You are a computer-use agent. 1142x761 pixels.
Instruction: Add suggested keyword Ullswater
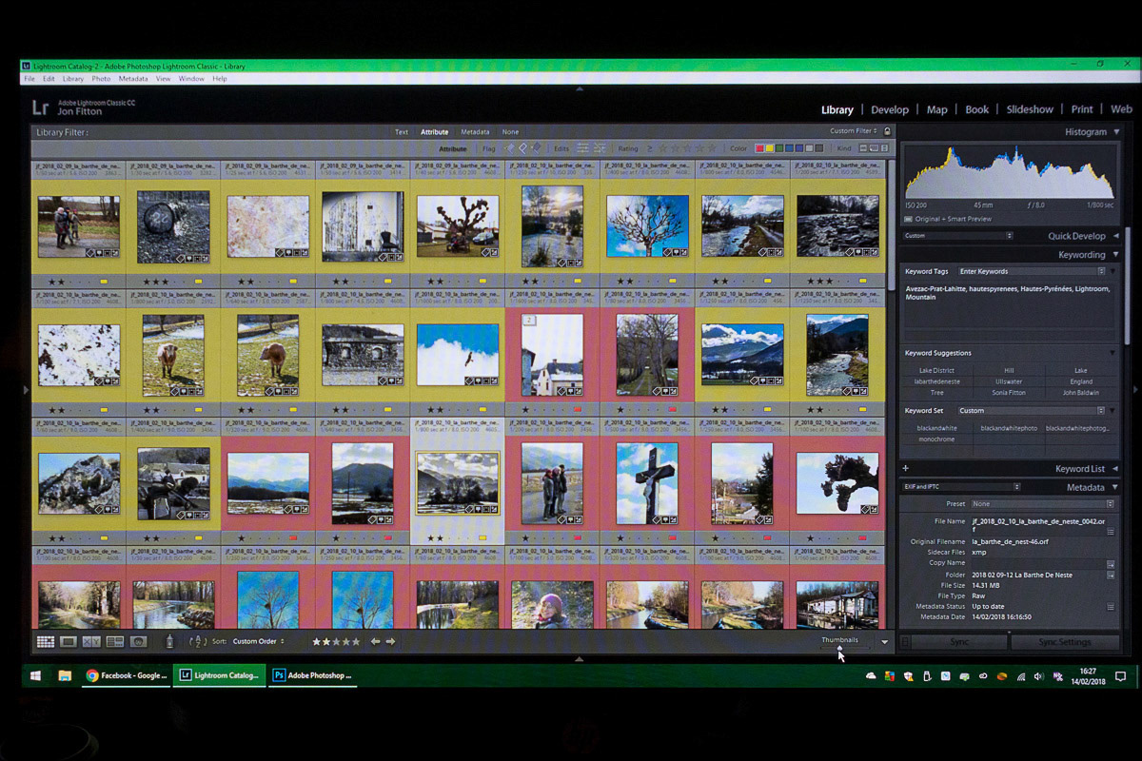pos(1009,381)
